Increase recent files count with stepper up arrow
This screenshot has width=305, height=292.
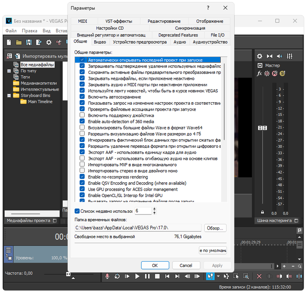[155, 209]
